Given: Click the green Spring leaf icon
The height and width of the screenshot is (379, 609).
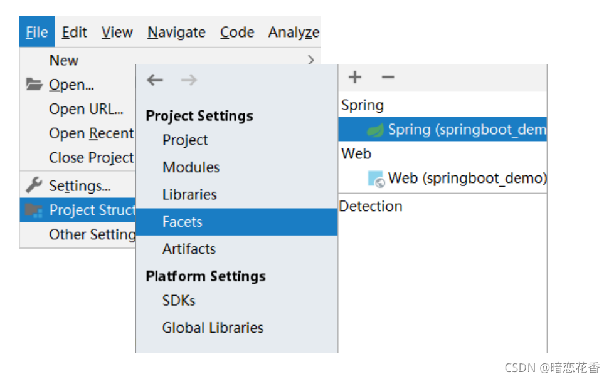Looking at the screenshot, I should [x=376, y=130].
